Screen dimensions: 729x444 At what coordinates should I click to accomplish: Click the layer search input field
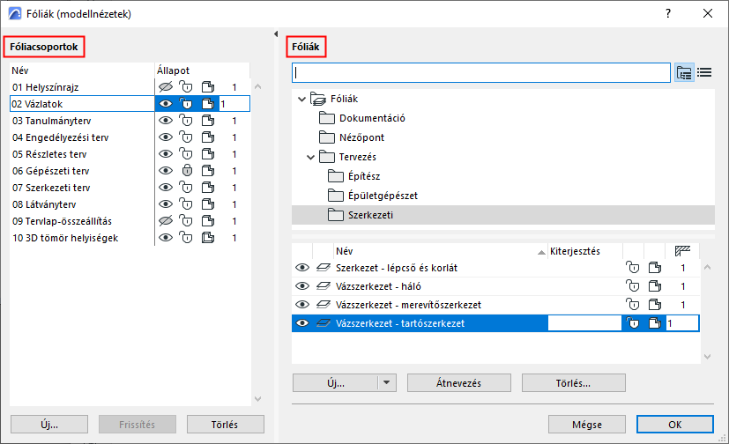480,72
